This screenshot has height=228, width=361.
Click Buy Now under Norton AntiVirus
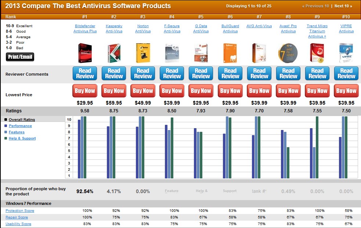[143, 91]
